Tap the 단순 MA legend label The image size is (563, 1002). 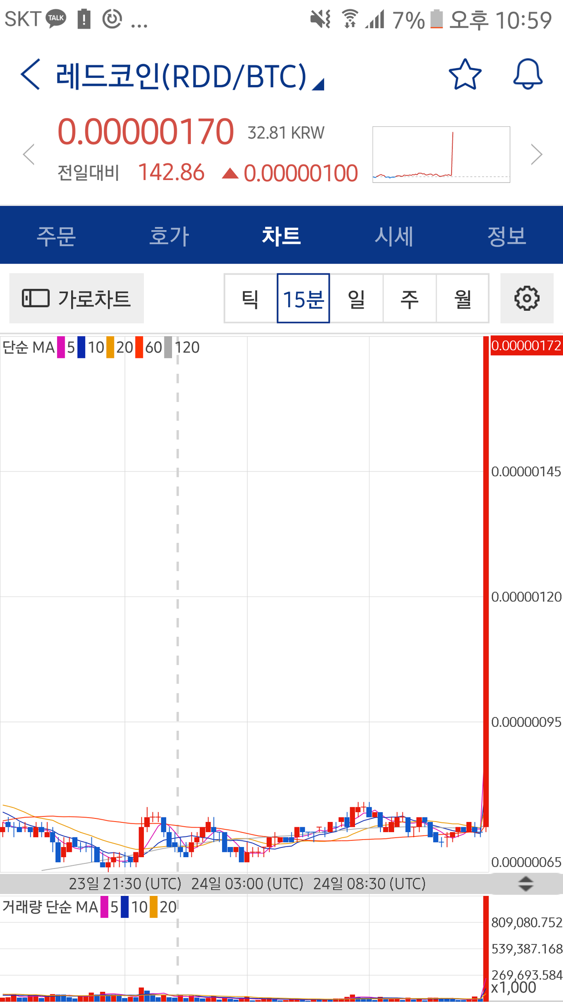pos(29,347)
